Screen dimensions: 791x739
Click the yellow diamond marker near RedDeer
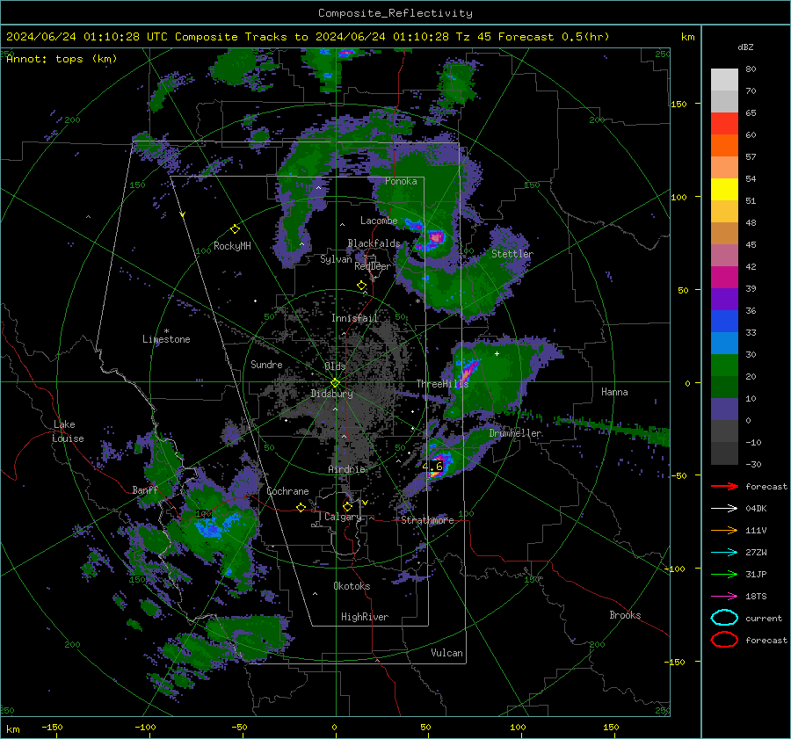pyautogui.click(x=361, y=286)
